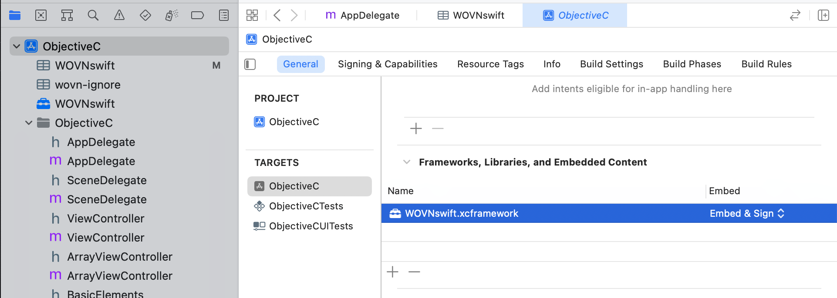Go forward in editor history
Screen dimensions: 837x298
(x=294, y=16)
